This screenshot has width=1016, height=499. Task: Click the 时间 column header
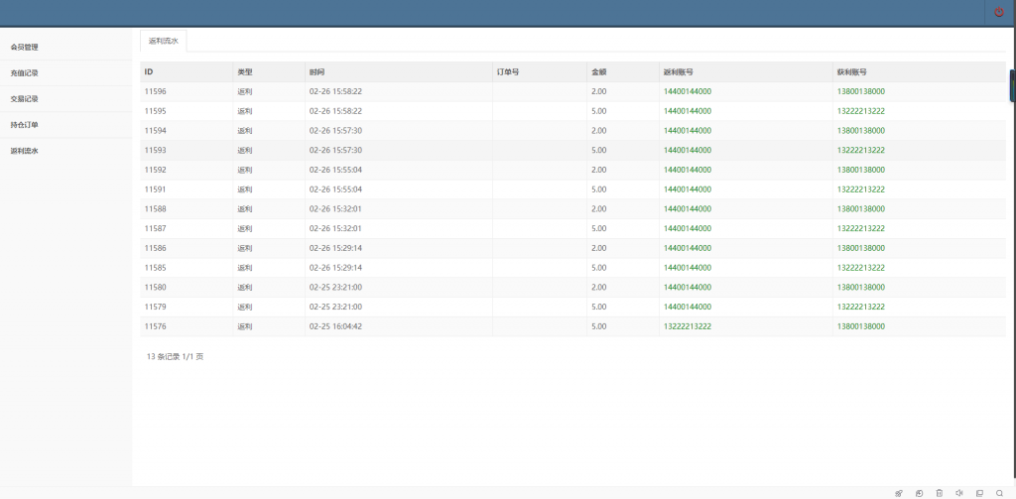317,72
